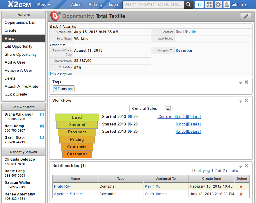Open recently viewed Chiquita Delgado
Screen dimensions: 256x203
coord(20,159)
